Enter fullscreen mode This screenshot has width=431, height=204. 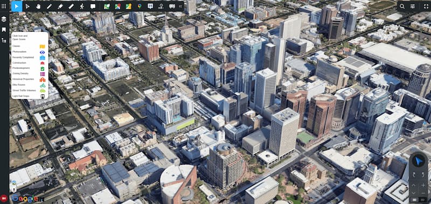click(x=426, y=6)
